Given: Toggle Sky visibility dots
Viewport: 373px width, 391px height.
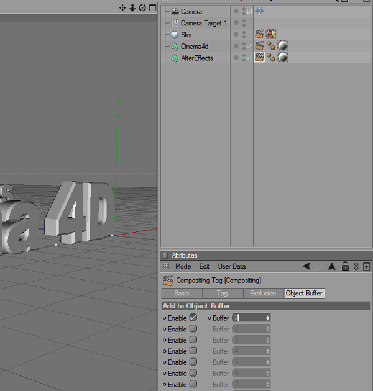Looking at the screenshot, I should tap(244, 34).
